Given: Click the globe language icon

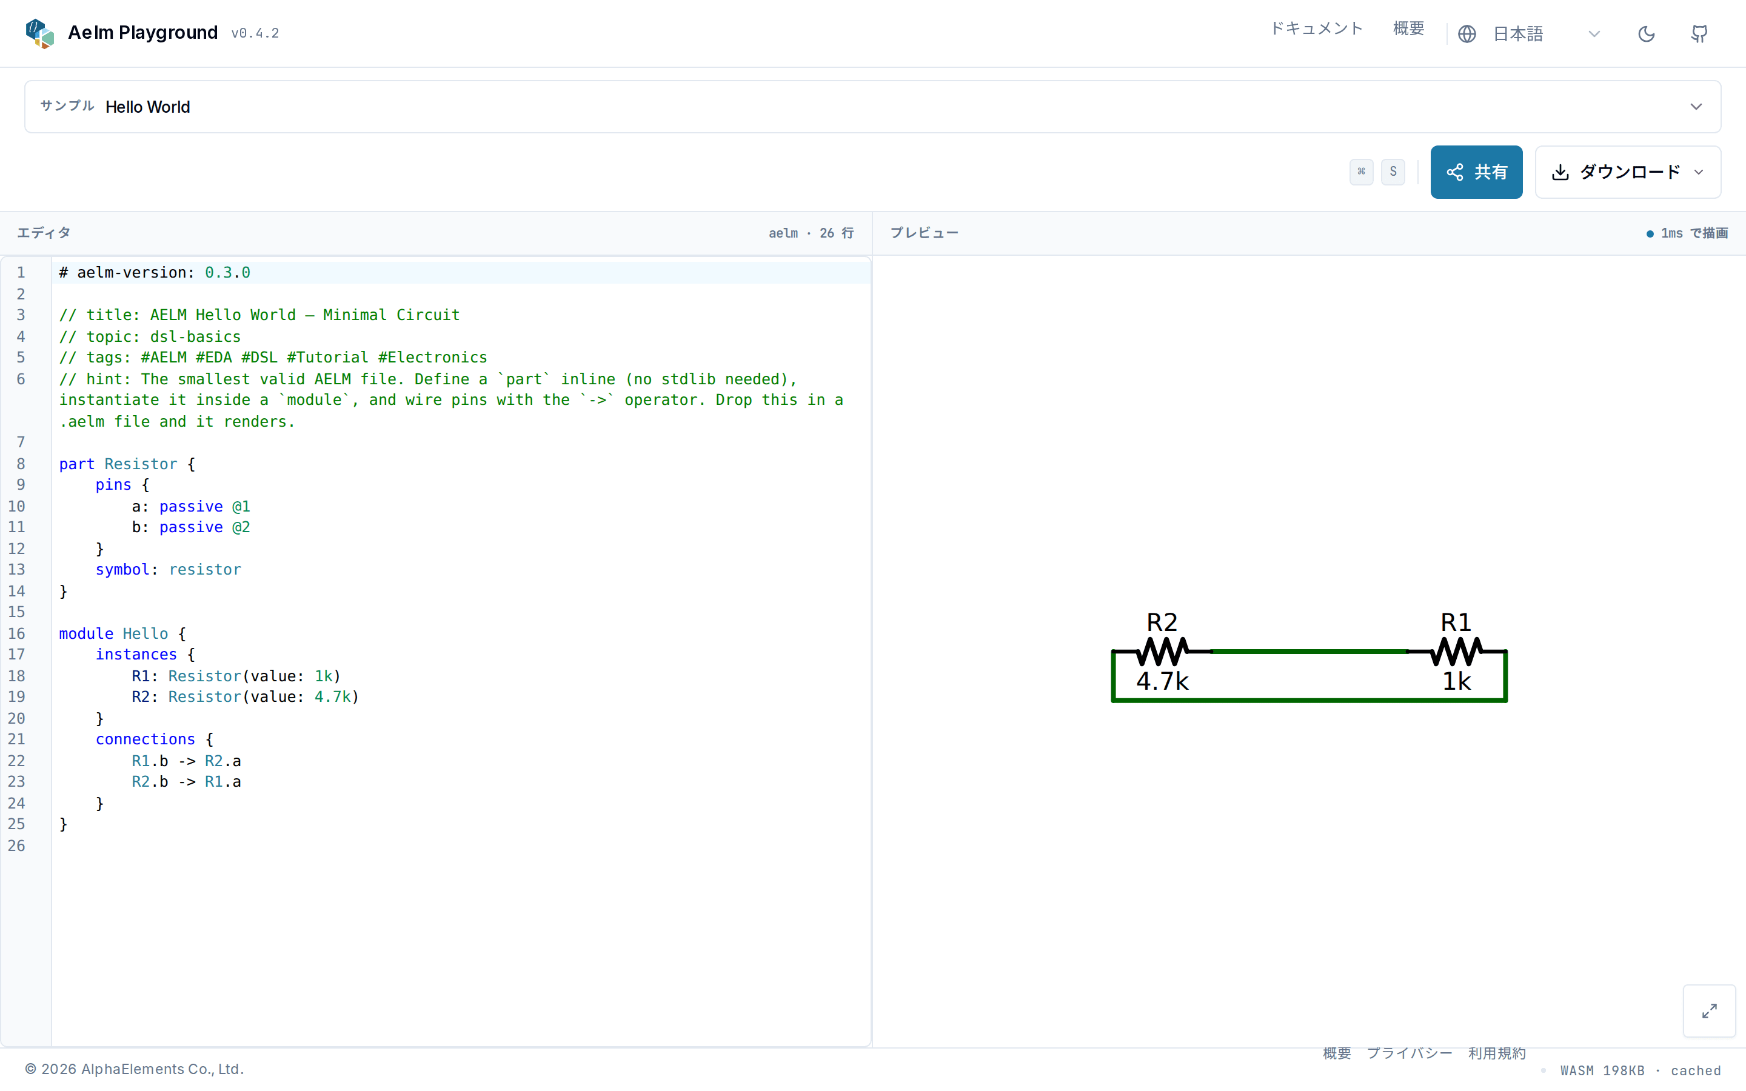Looking at the screenshot, I should (x=1467, y=34).
